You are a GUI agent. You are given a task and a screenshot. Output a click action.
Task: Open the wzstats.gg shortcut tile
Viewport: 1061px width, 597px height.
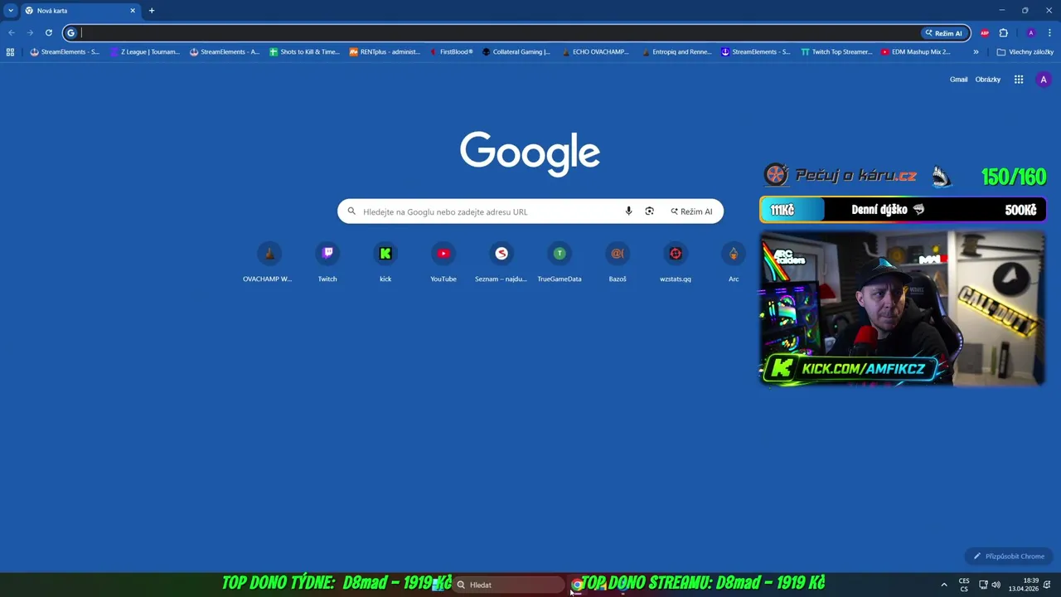[676, 263]
